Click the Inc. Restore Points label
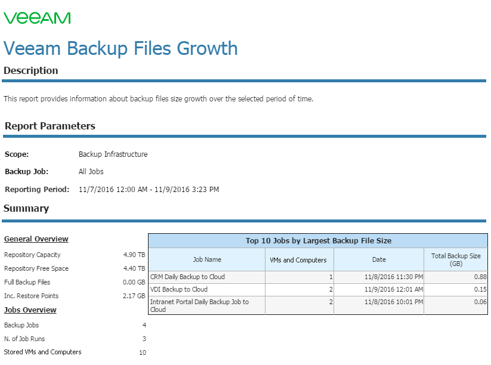The image size is (491, 365). 31,296
